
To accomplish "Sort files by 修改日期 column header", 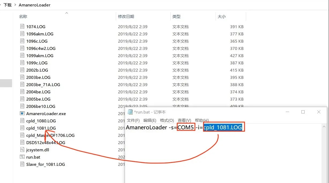I will tap(126, 17).
